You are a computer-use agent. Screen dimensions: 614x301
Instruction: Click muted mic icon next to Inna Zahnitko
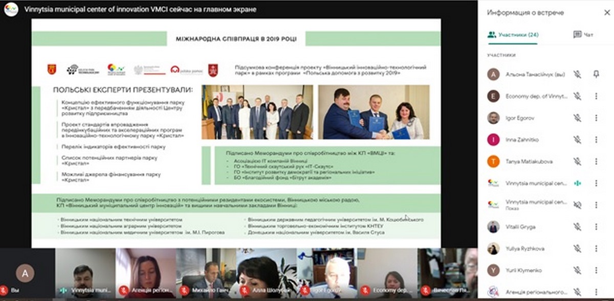(577, 140)
